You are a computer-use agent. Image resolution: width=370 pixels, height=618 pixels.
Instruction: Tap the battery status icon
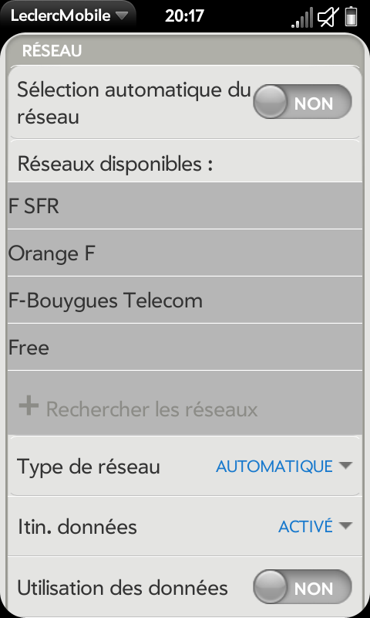click(351, 18)
